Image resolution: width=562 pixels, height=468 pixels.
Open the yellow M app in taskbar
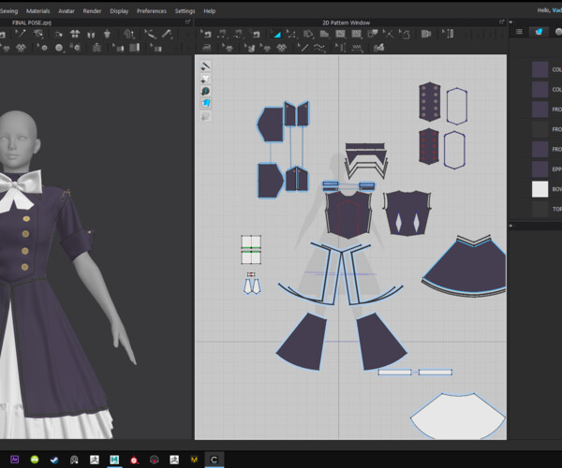tap(194, 460)
